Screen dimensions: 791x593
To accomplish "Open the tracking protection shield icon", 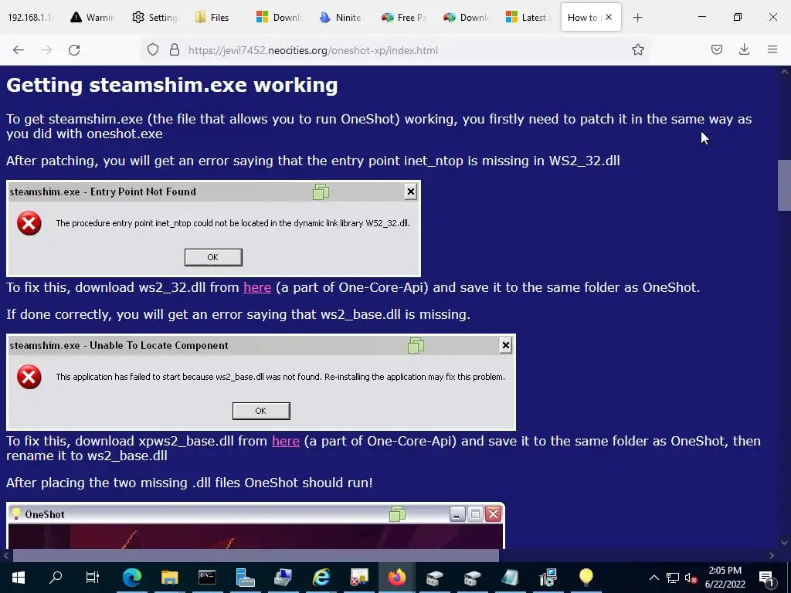I will click(153, 49).
